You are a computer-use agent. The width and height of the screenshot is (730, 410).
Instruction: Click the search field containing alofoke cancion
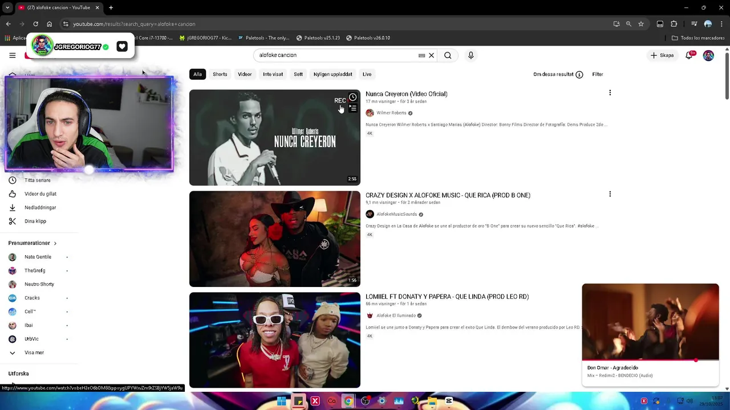point(336,55)
